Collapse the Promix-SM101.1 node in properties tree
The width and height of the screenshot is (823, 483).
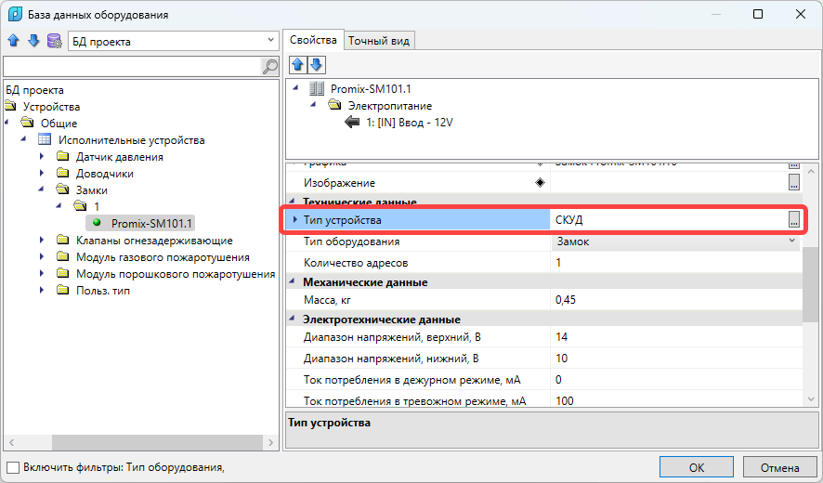(x=295, y=88)
